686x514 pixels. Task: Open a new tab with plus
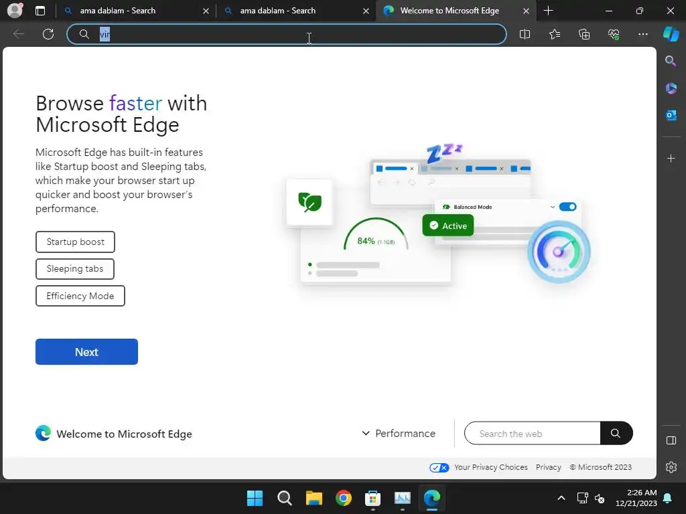(548, 11)
